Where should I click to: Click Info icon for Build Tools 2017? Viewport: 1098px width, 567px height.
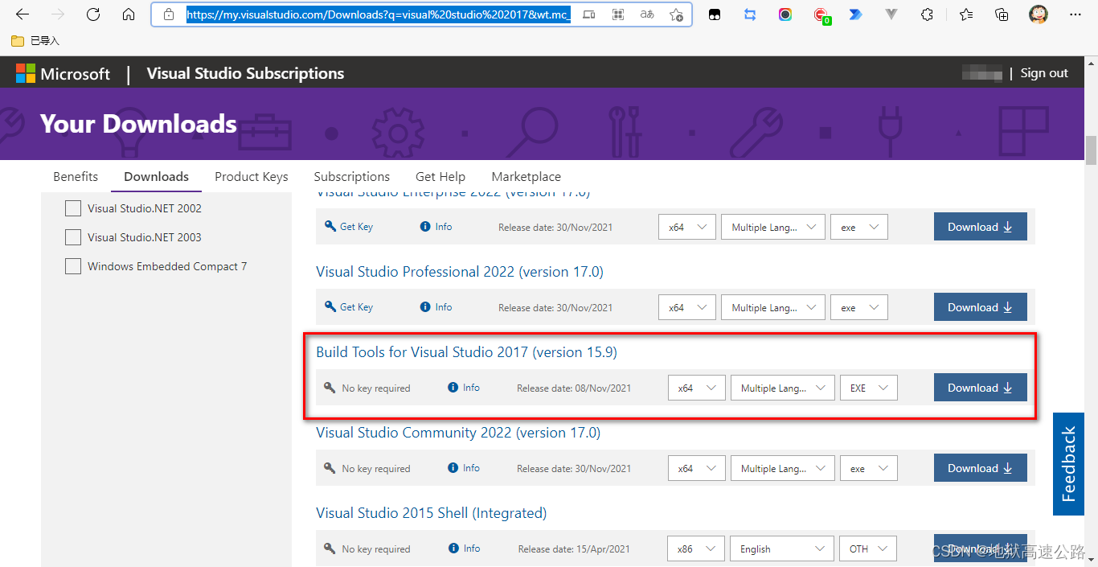tap(453, 388)
